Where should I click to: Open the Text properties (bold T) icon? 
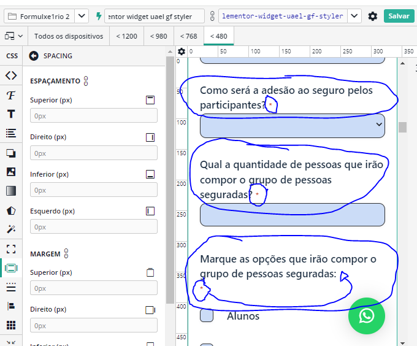(x=11, y=114)
